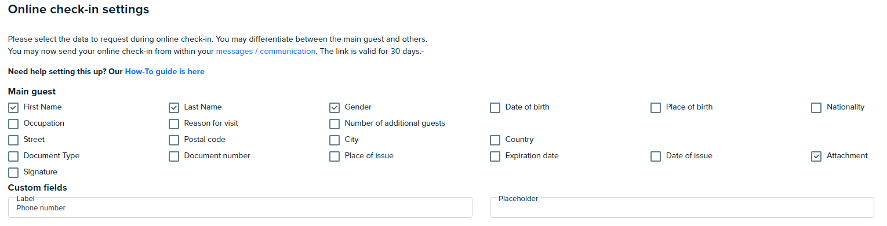Enable the Signature checkbox
887x226 pixels.
pos(13,172)
